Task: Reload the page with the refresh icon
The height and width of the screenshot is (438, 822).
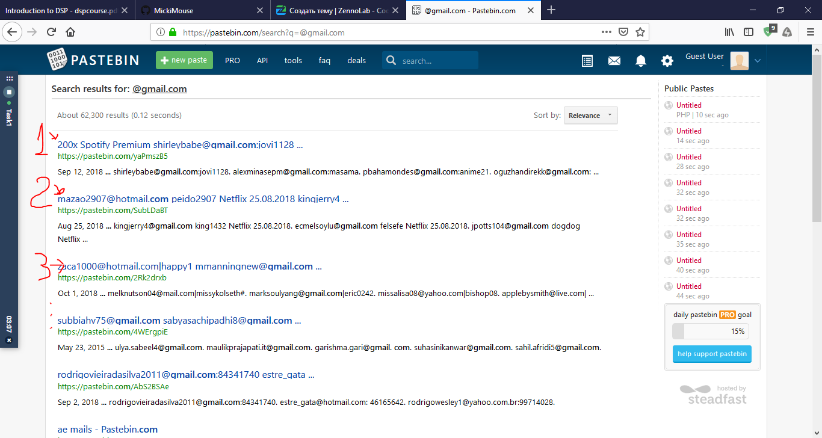Action: (51, 32)
